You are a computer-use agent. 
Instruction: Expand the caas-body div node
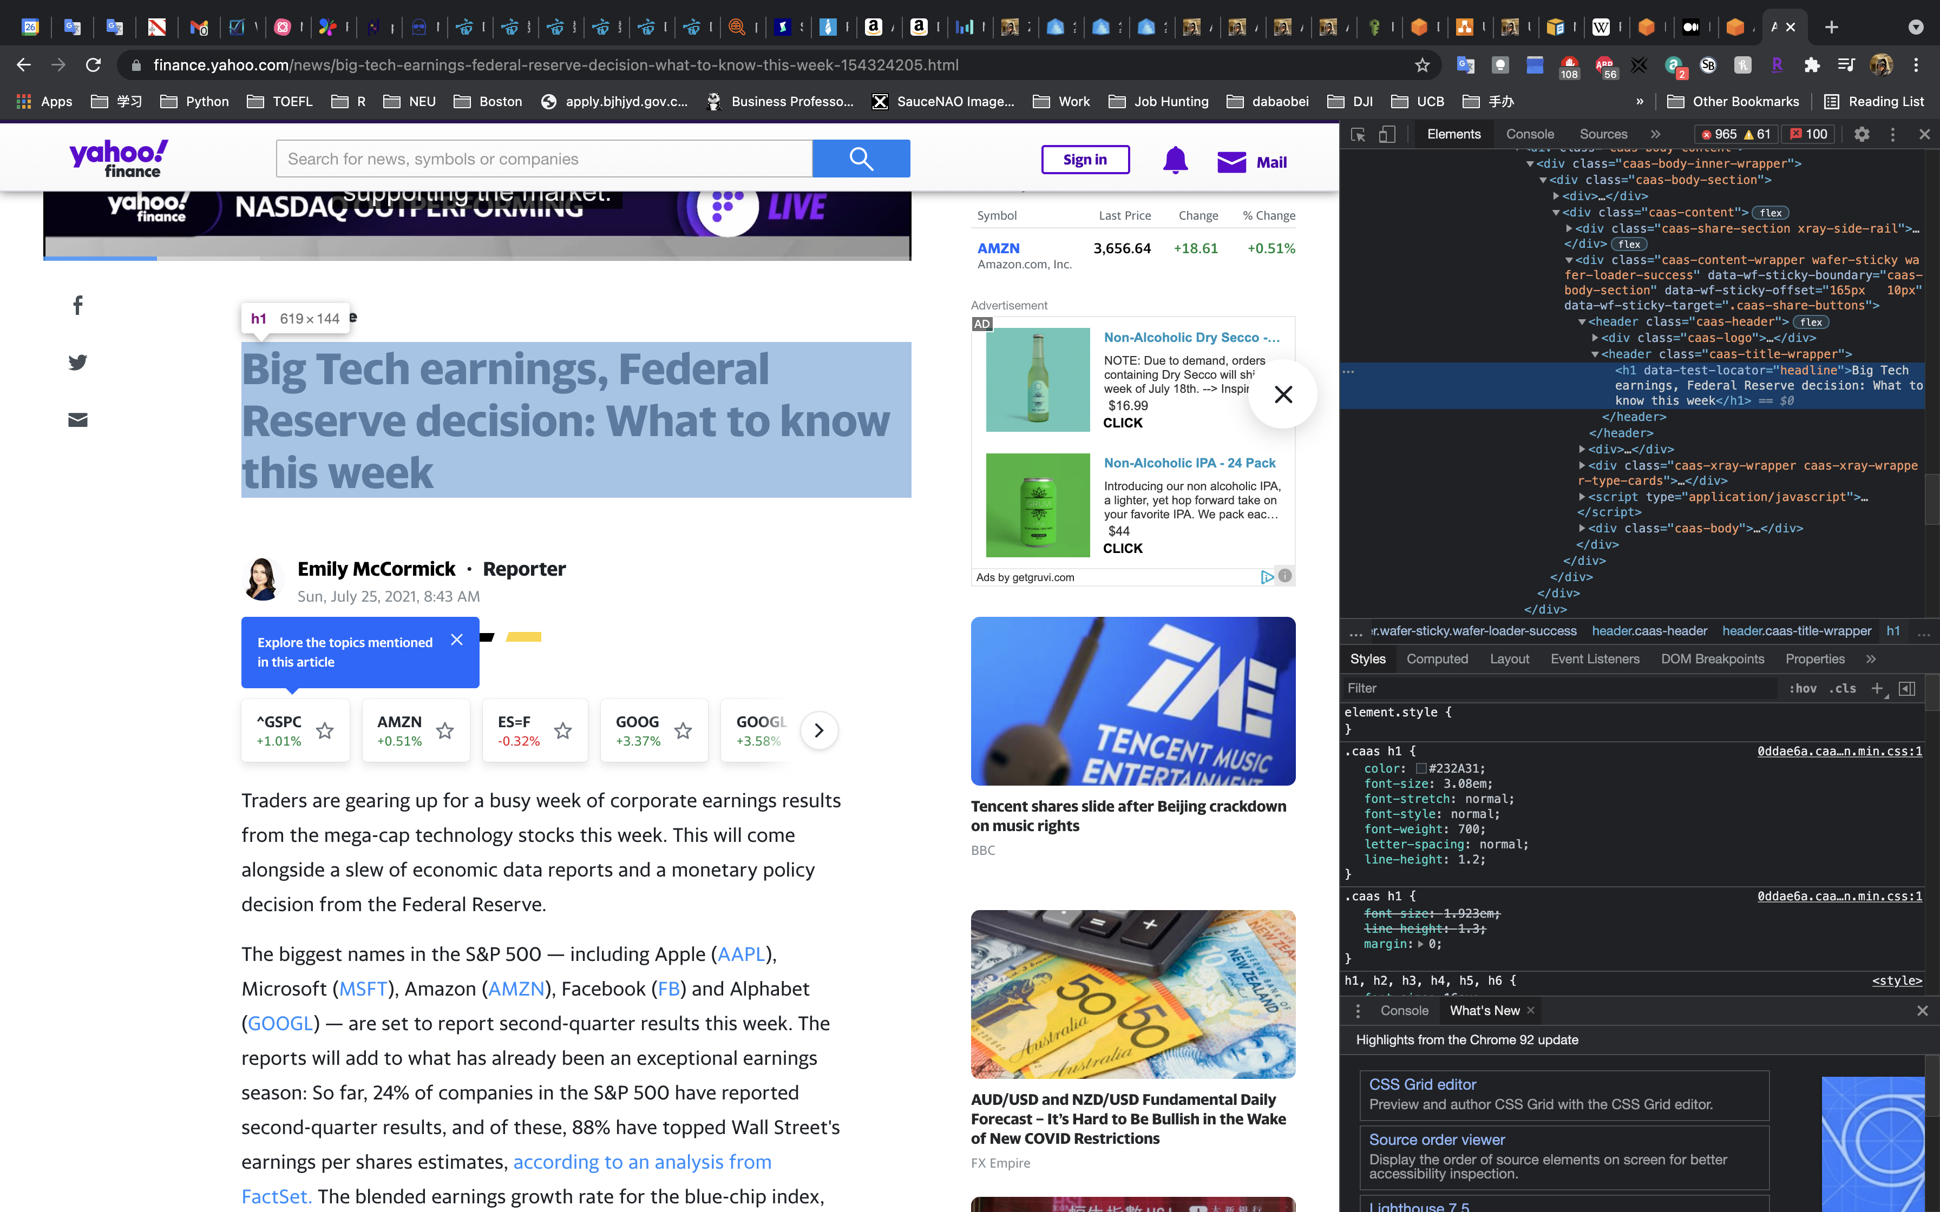coord(1582,528)
